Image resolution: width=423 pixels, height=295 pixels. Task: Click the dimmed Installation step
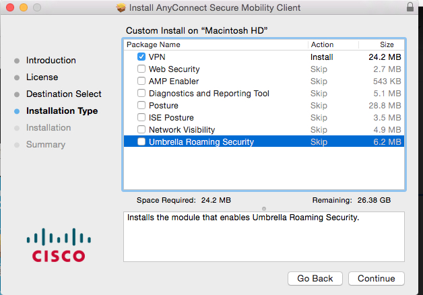coord(48,127)
